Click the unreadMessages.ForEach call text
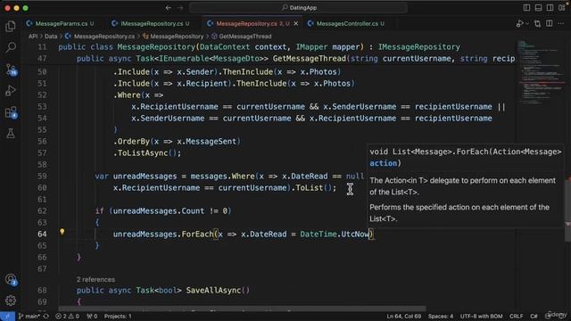Viewport: 571px width, 321px height. coord(163,234)
